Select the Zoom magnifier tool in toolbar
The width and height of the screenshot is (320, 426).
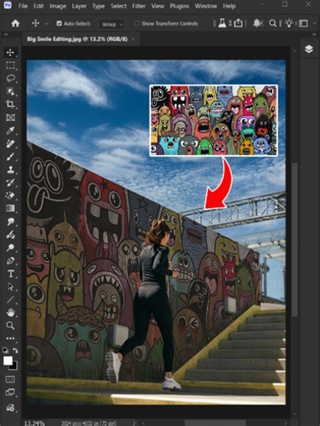click(x=11, y=325)
